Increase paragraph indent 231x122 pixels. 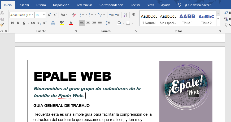(x=117, y=15)
